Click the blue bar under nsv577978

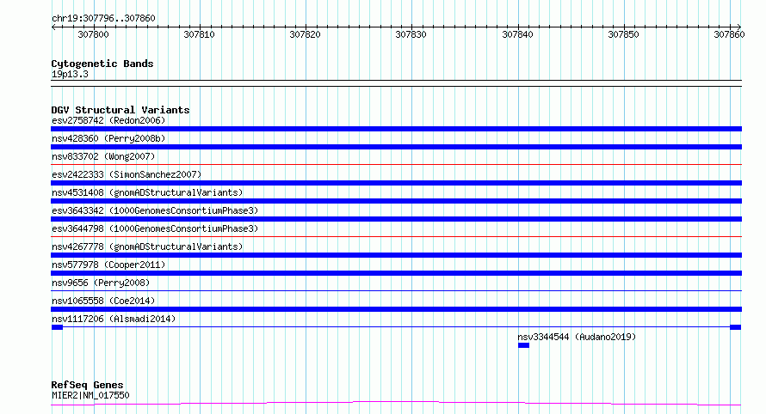396,273
